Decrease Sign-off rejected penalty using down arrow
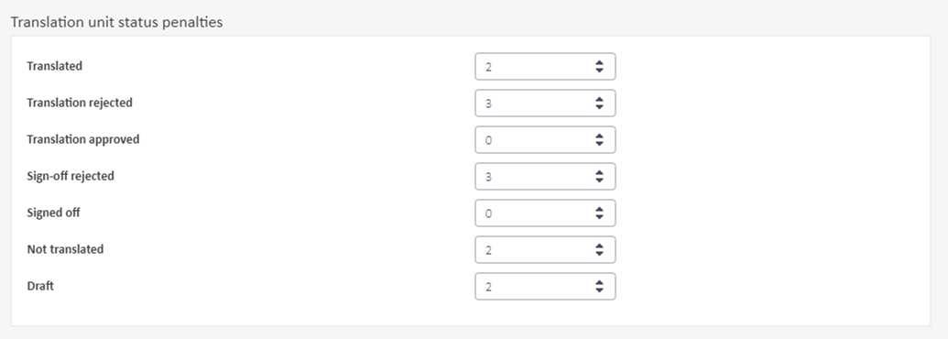 (x=598, y=180)
